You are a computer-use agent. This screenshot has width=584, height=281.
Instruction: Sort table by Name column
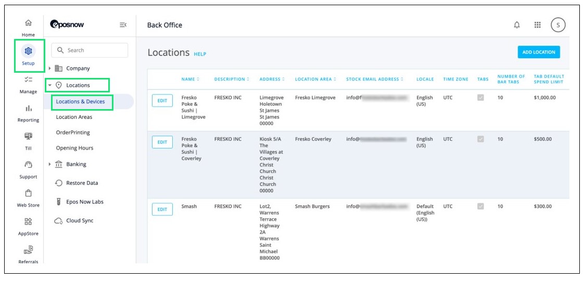point(191,79)
